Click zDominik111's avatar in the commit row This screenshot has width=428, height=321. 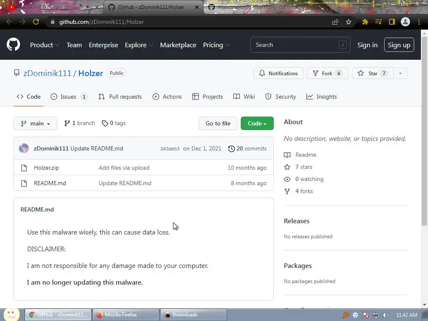[24, 148]
